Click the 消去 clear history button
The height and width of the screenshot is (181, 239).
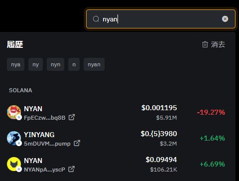[214, 44]
